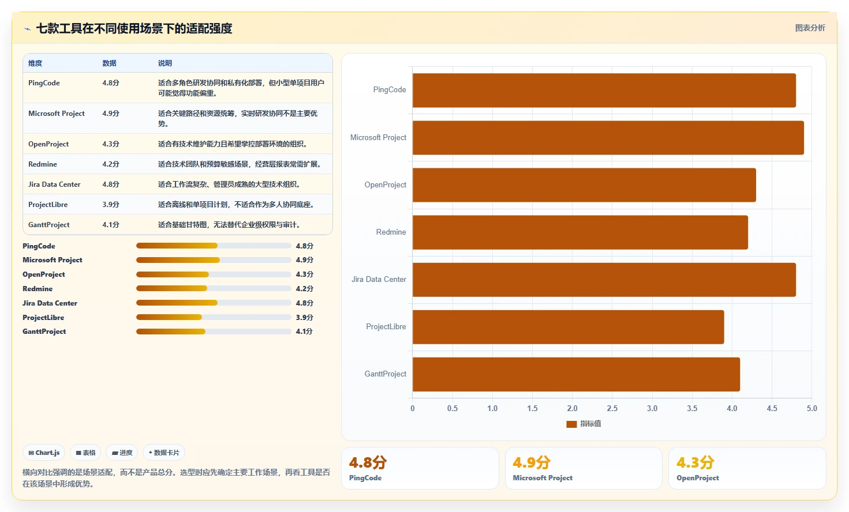Click the 数据 column header
This screenshot has width=849, height=512.
pyautogui.click(x=110, y=63)
